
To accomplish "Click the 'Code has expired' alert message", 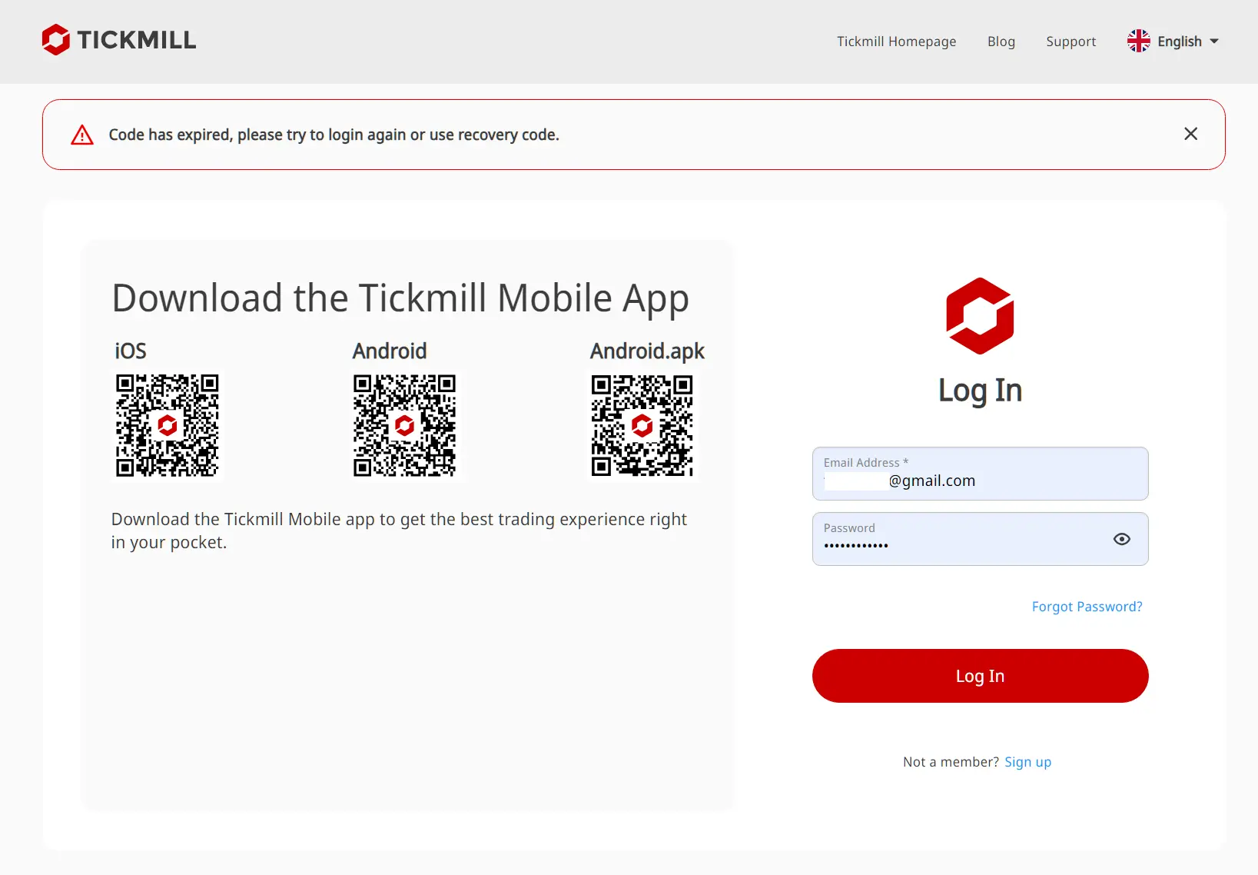I will 334,135.
